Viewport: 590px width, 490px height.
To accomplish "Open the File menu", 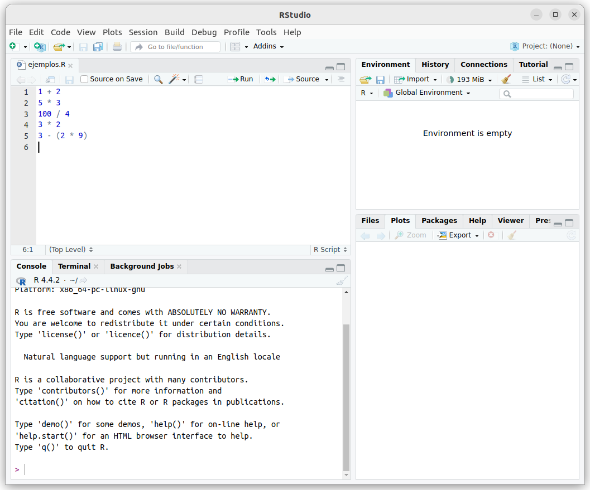I will [x=16, y=32].
